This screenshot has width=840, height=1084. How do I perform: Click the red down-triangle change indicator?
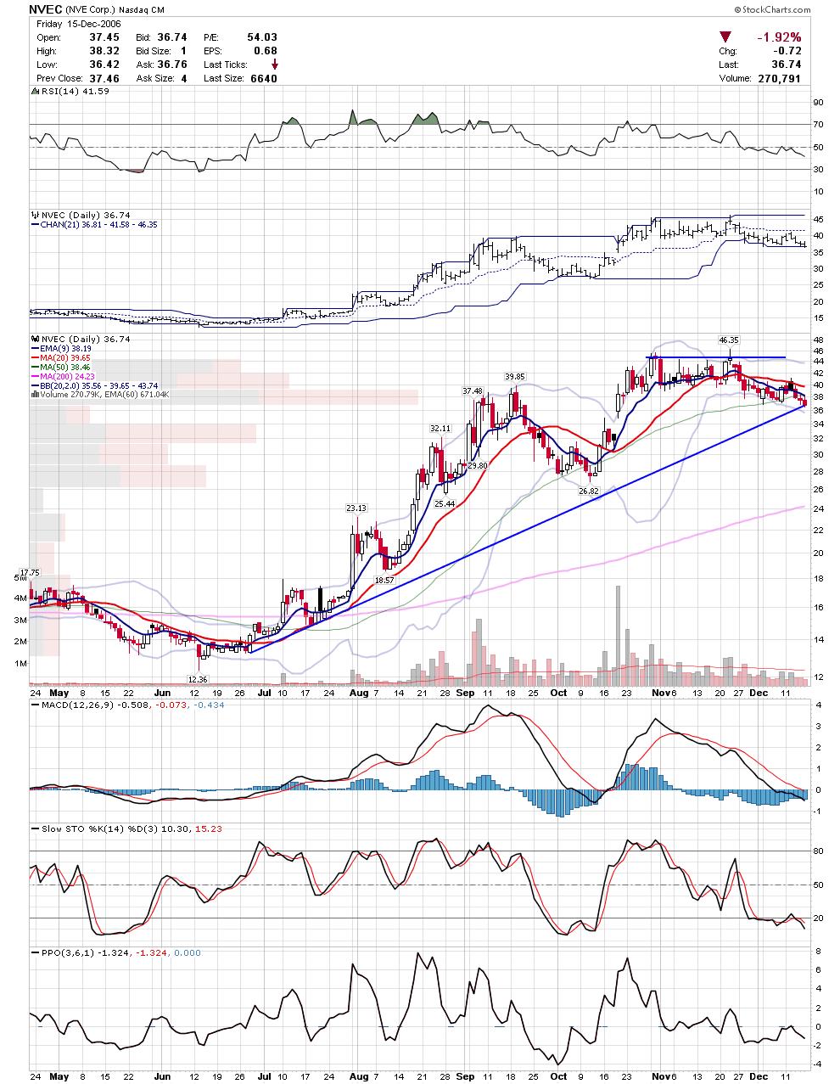(725, 37)
